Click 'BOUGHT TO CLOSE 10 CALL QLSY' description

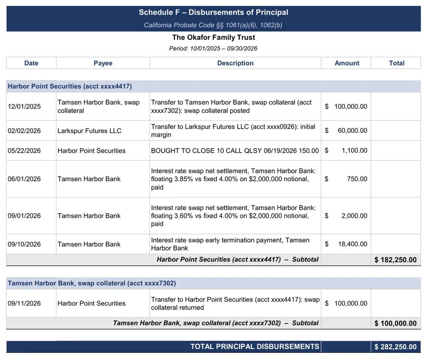point(235,150)
